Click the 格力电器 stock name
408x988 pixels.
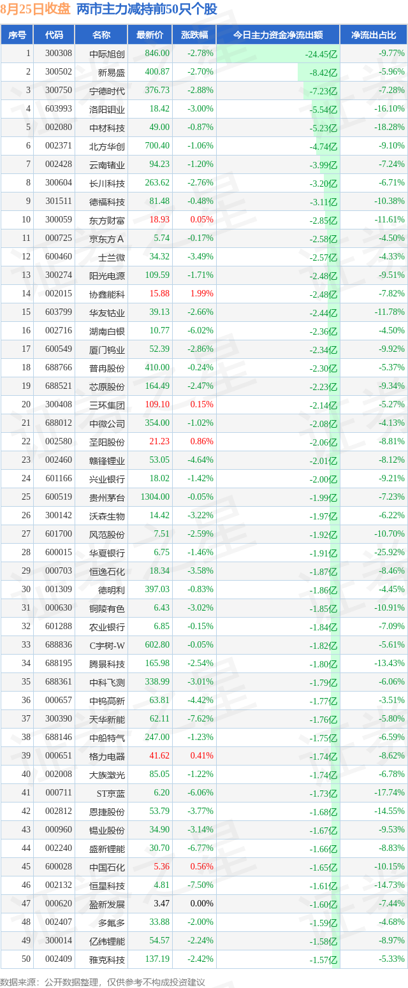pyautogui.click(x=107, y=756)
